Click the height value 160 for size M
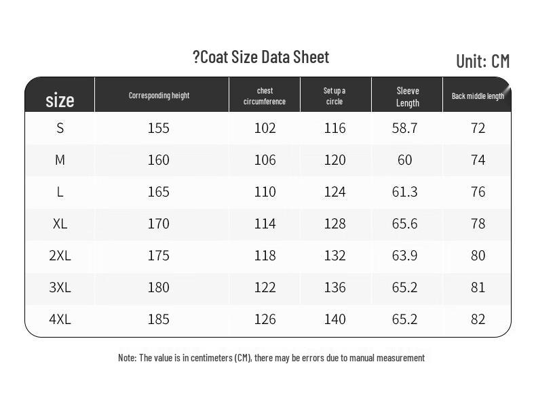Image resolution: width=536 pixels, height=402 pixels. click(x=159, y=160)
